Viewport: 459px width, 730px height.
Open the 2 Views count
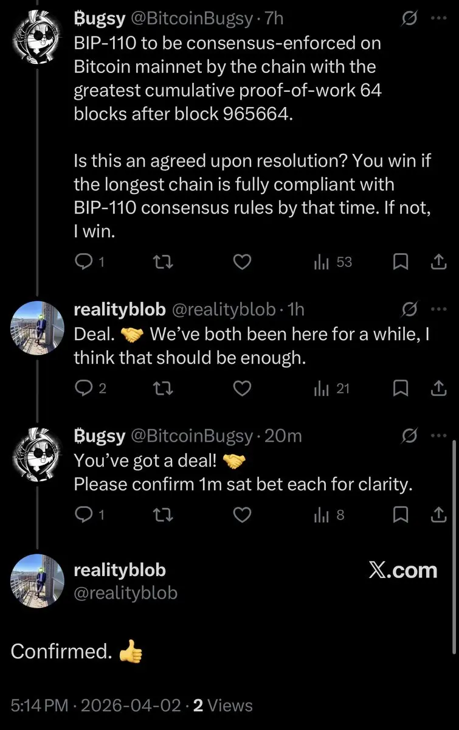223,706
